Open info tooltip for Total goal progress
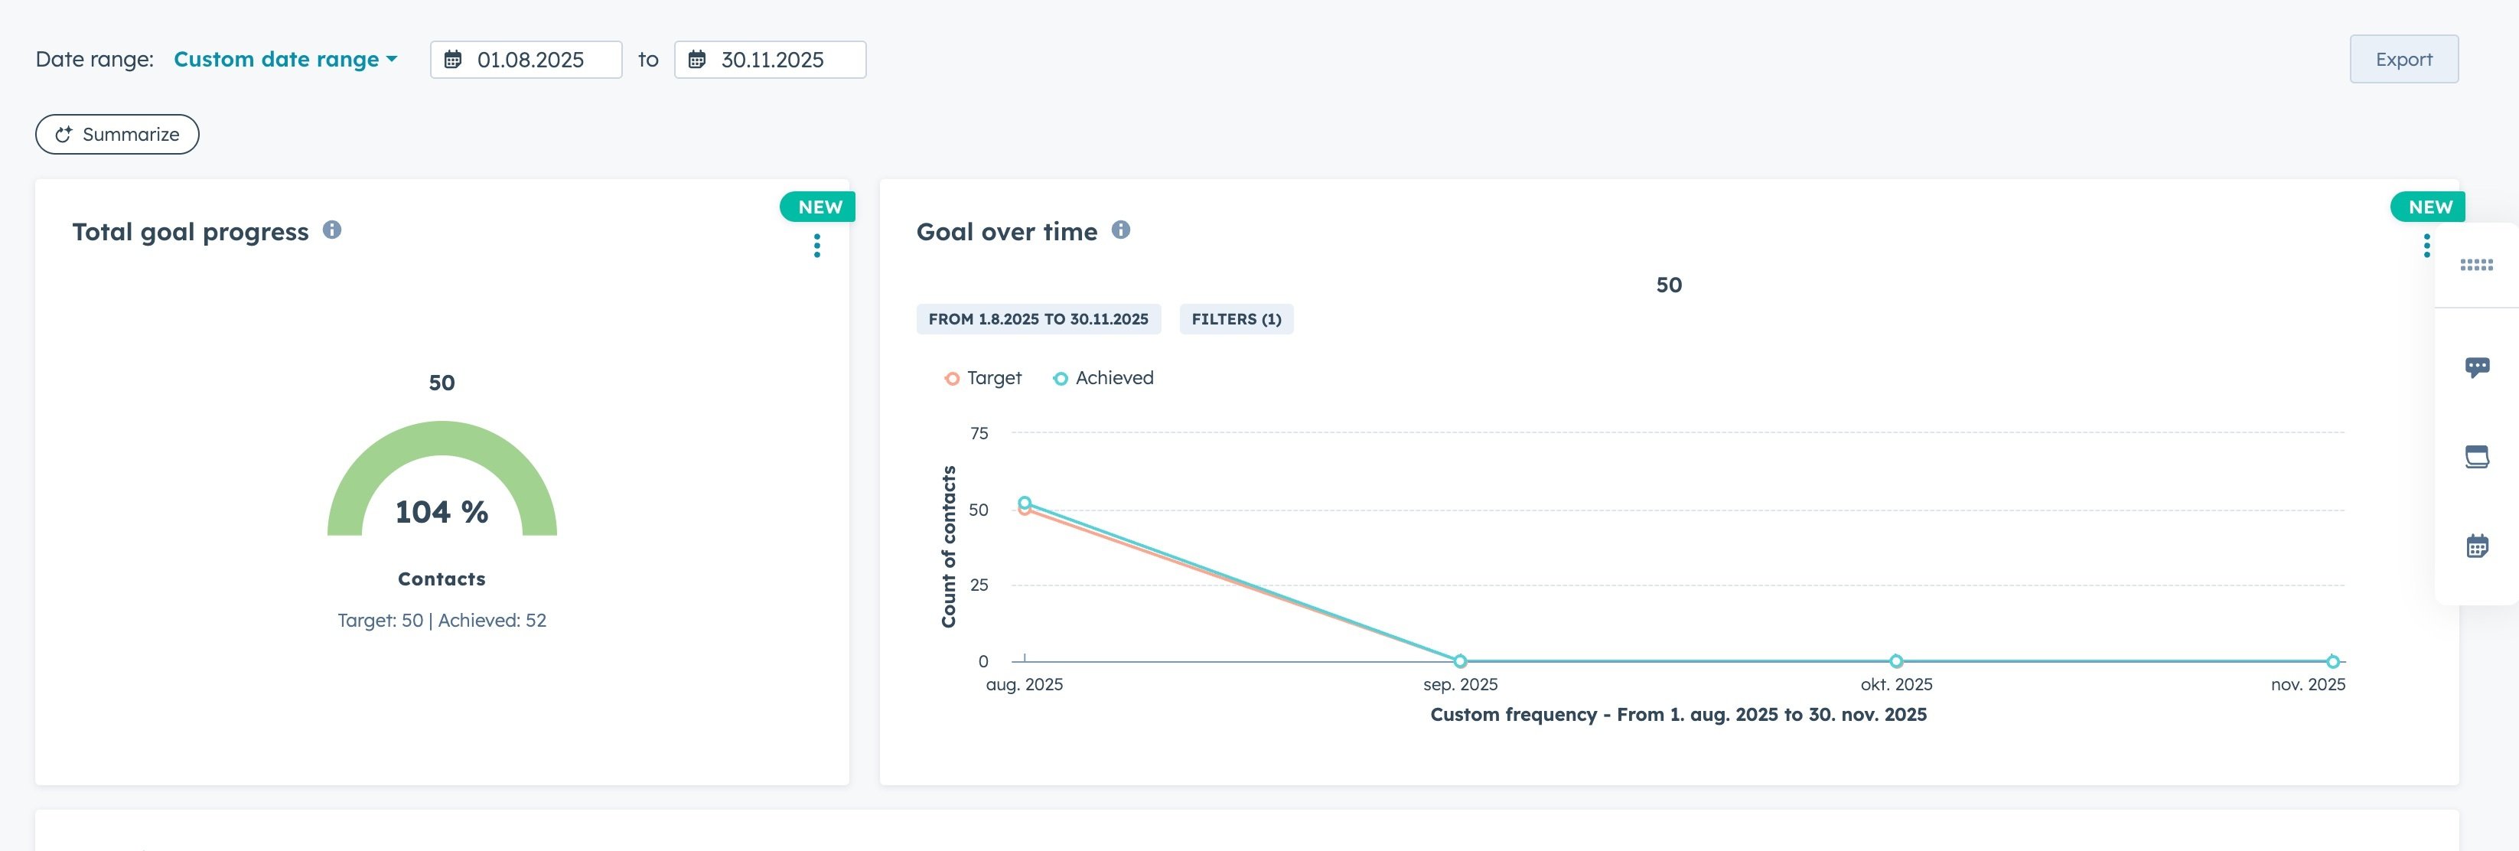2519x851 pixels. 333,230
